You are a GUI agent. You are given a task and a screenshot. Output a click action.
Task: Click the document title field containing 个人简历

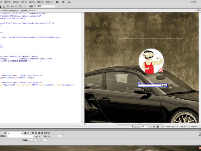click(x=45, y=6)
